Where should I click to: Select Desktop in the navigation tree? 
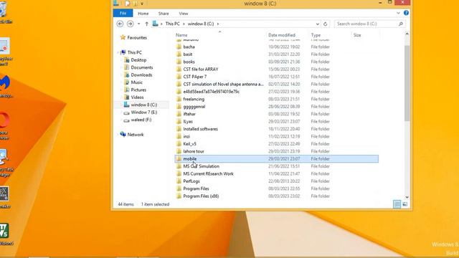138,60
